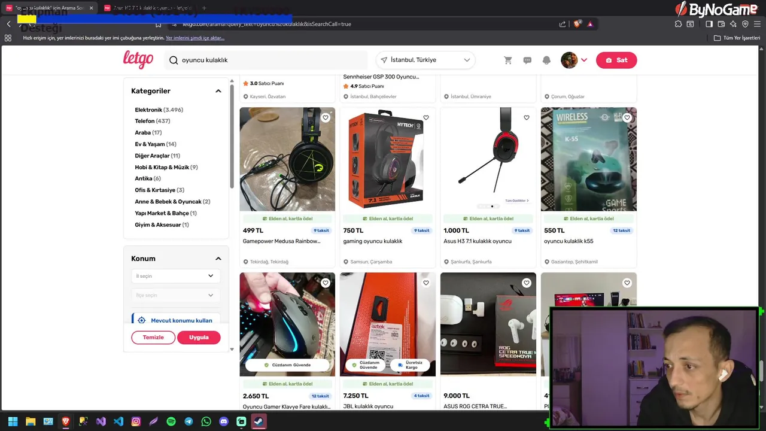
Task: Expand the profile menu red chevron
Action: [x=584, y=60]
